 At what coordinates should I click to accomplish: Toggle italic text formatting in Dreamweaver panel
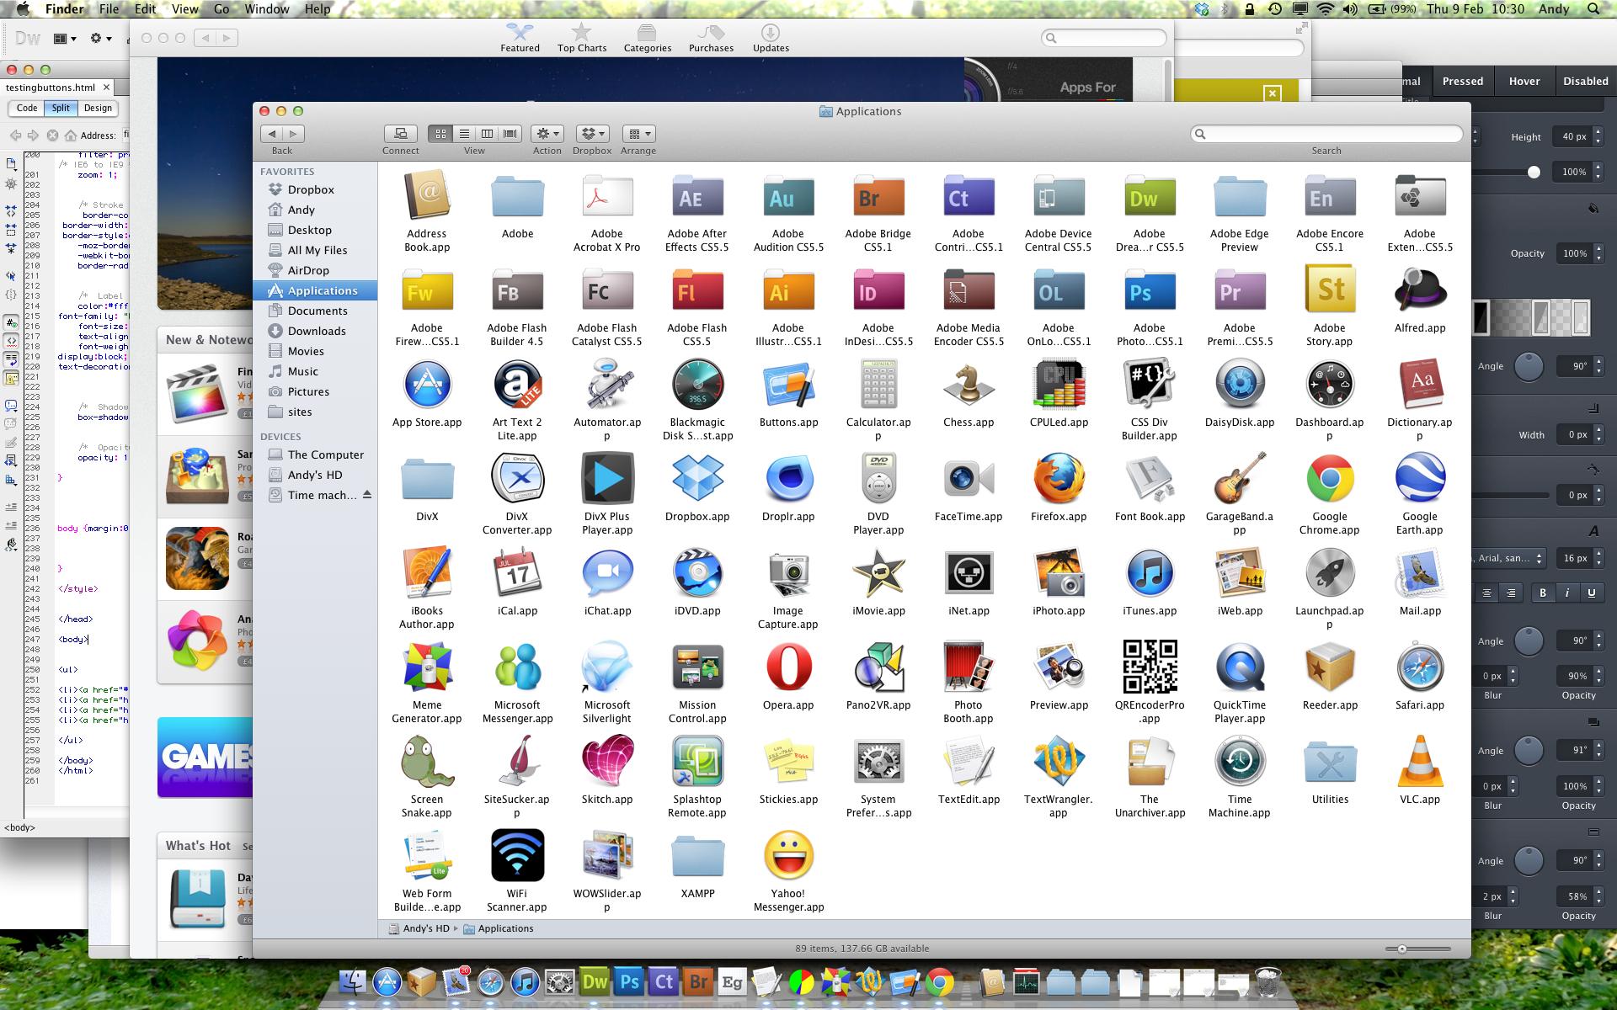(1567, 593)
